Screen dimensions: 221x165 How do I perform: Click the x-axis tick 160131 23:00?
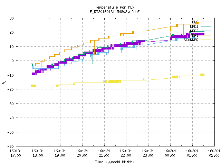148,153
